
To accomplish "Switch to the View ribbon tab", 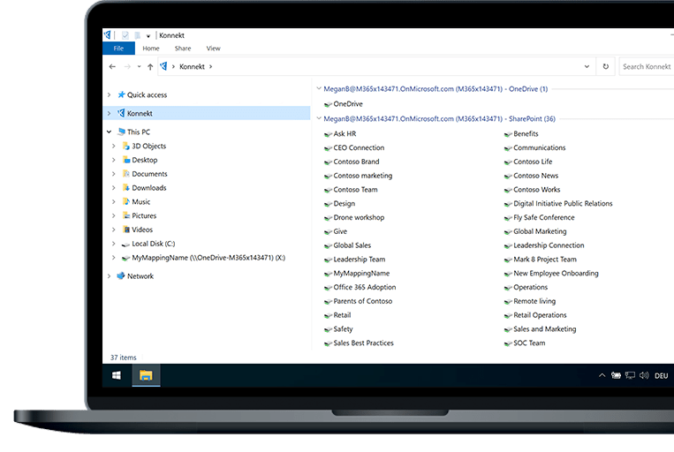I will tap(213, 49).
